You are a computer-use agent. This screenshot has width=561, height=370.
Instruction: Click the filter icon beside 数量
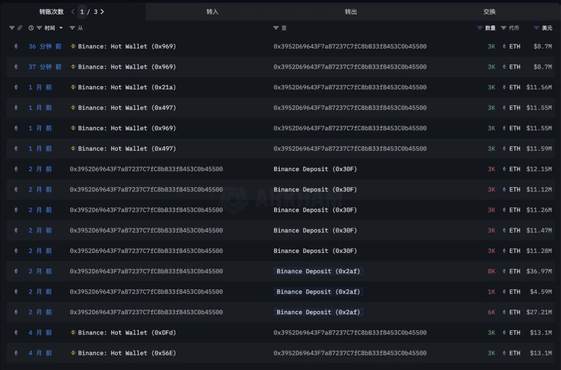click(x=480, y=28)
